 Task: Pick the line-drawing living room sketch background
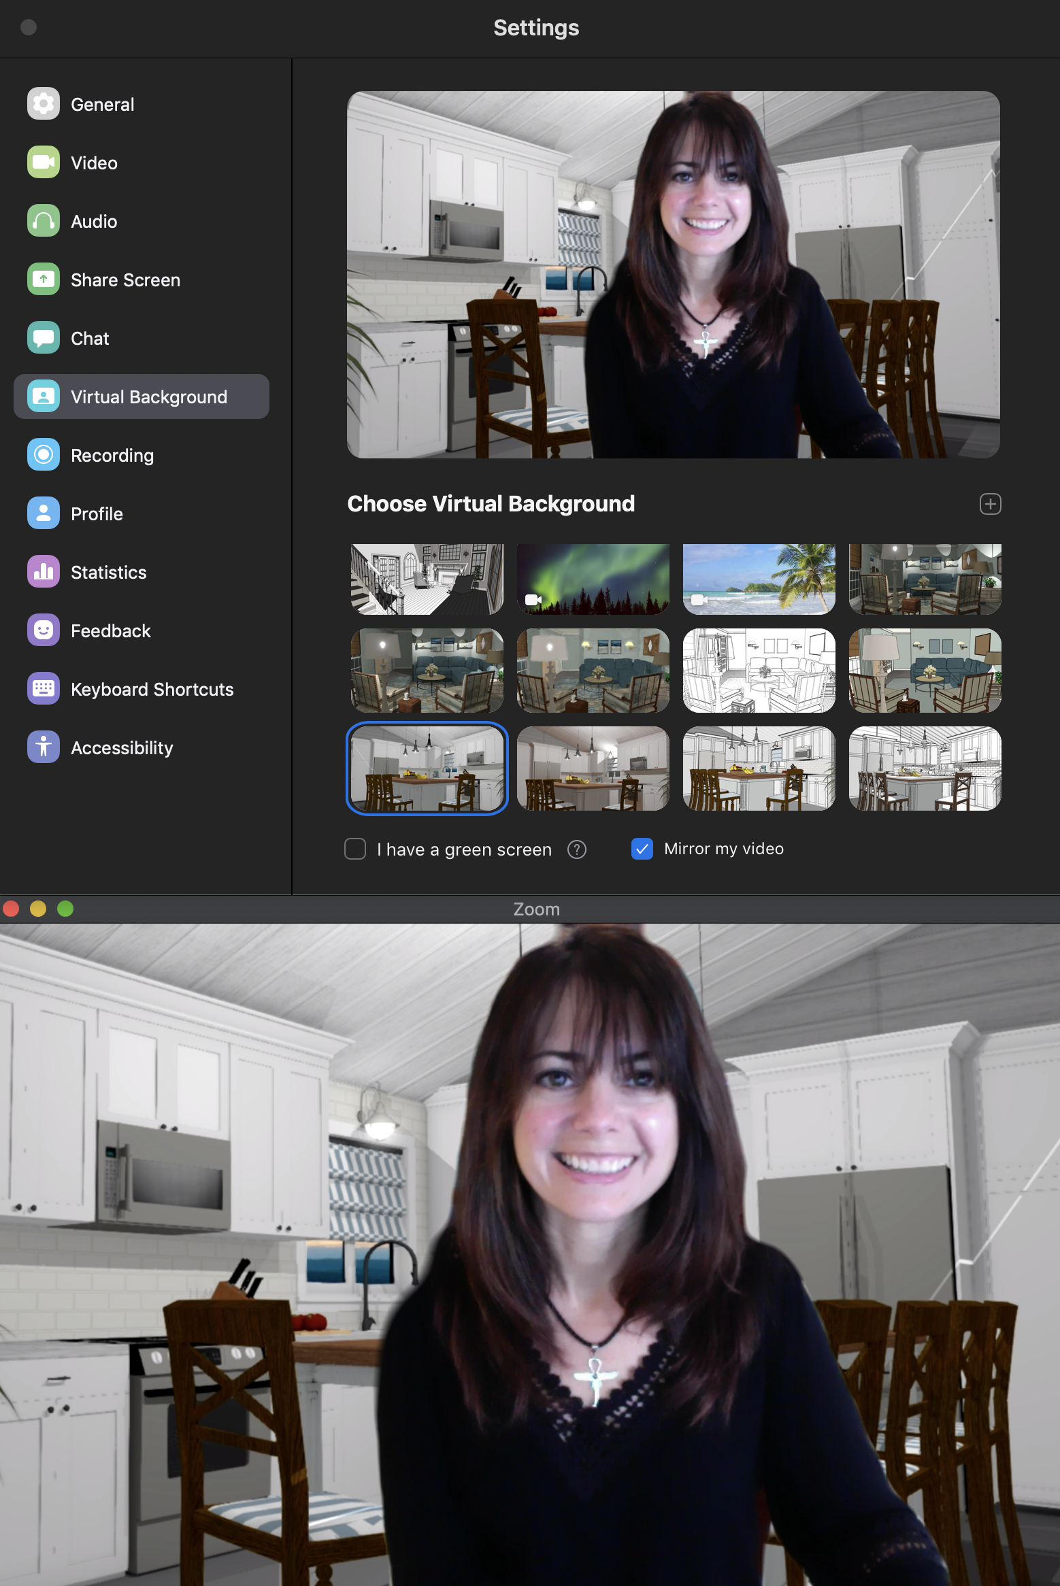click(759, 671)
